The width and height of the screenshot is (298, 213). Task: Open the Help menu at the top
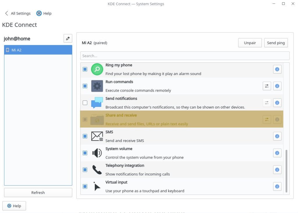click(x=44, y=13)
